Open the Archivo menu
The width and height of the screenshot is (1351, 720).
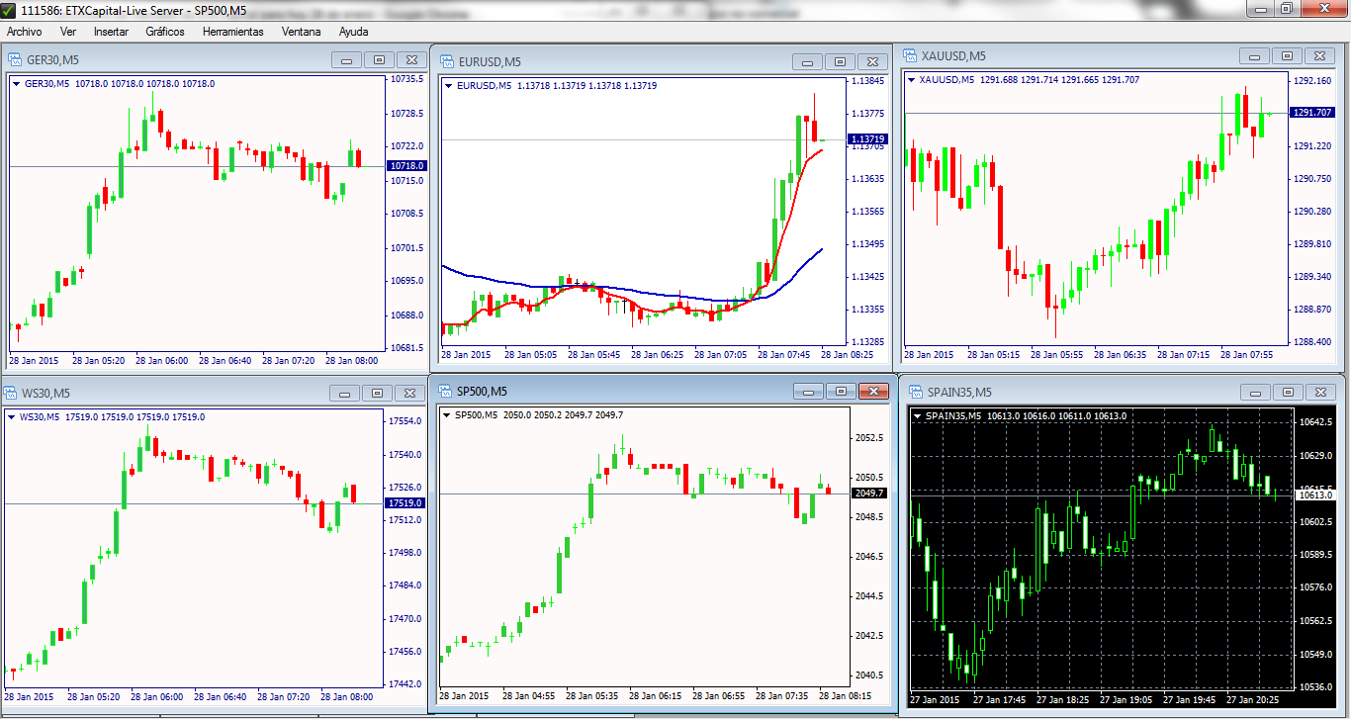(25, 32)
